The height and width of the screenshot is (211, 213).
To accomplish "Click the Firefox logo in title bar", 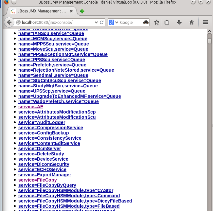I will tap(7, 2).
